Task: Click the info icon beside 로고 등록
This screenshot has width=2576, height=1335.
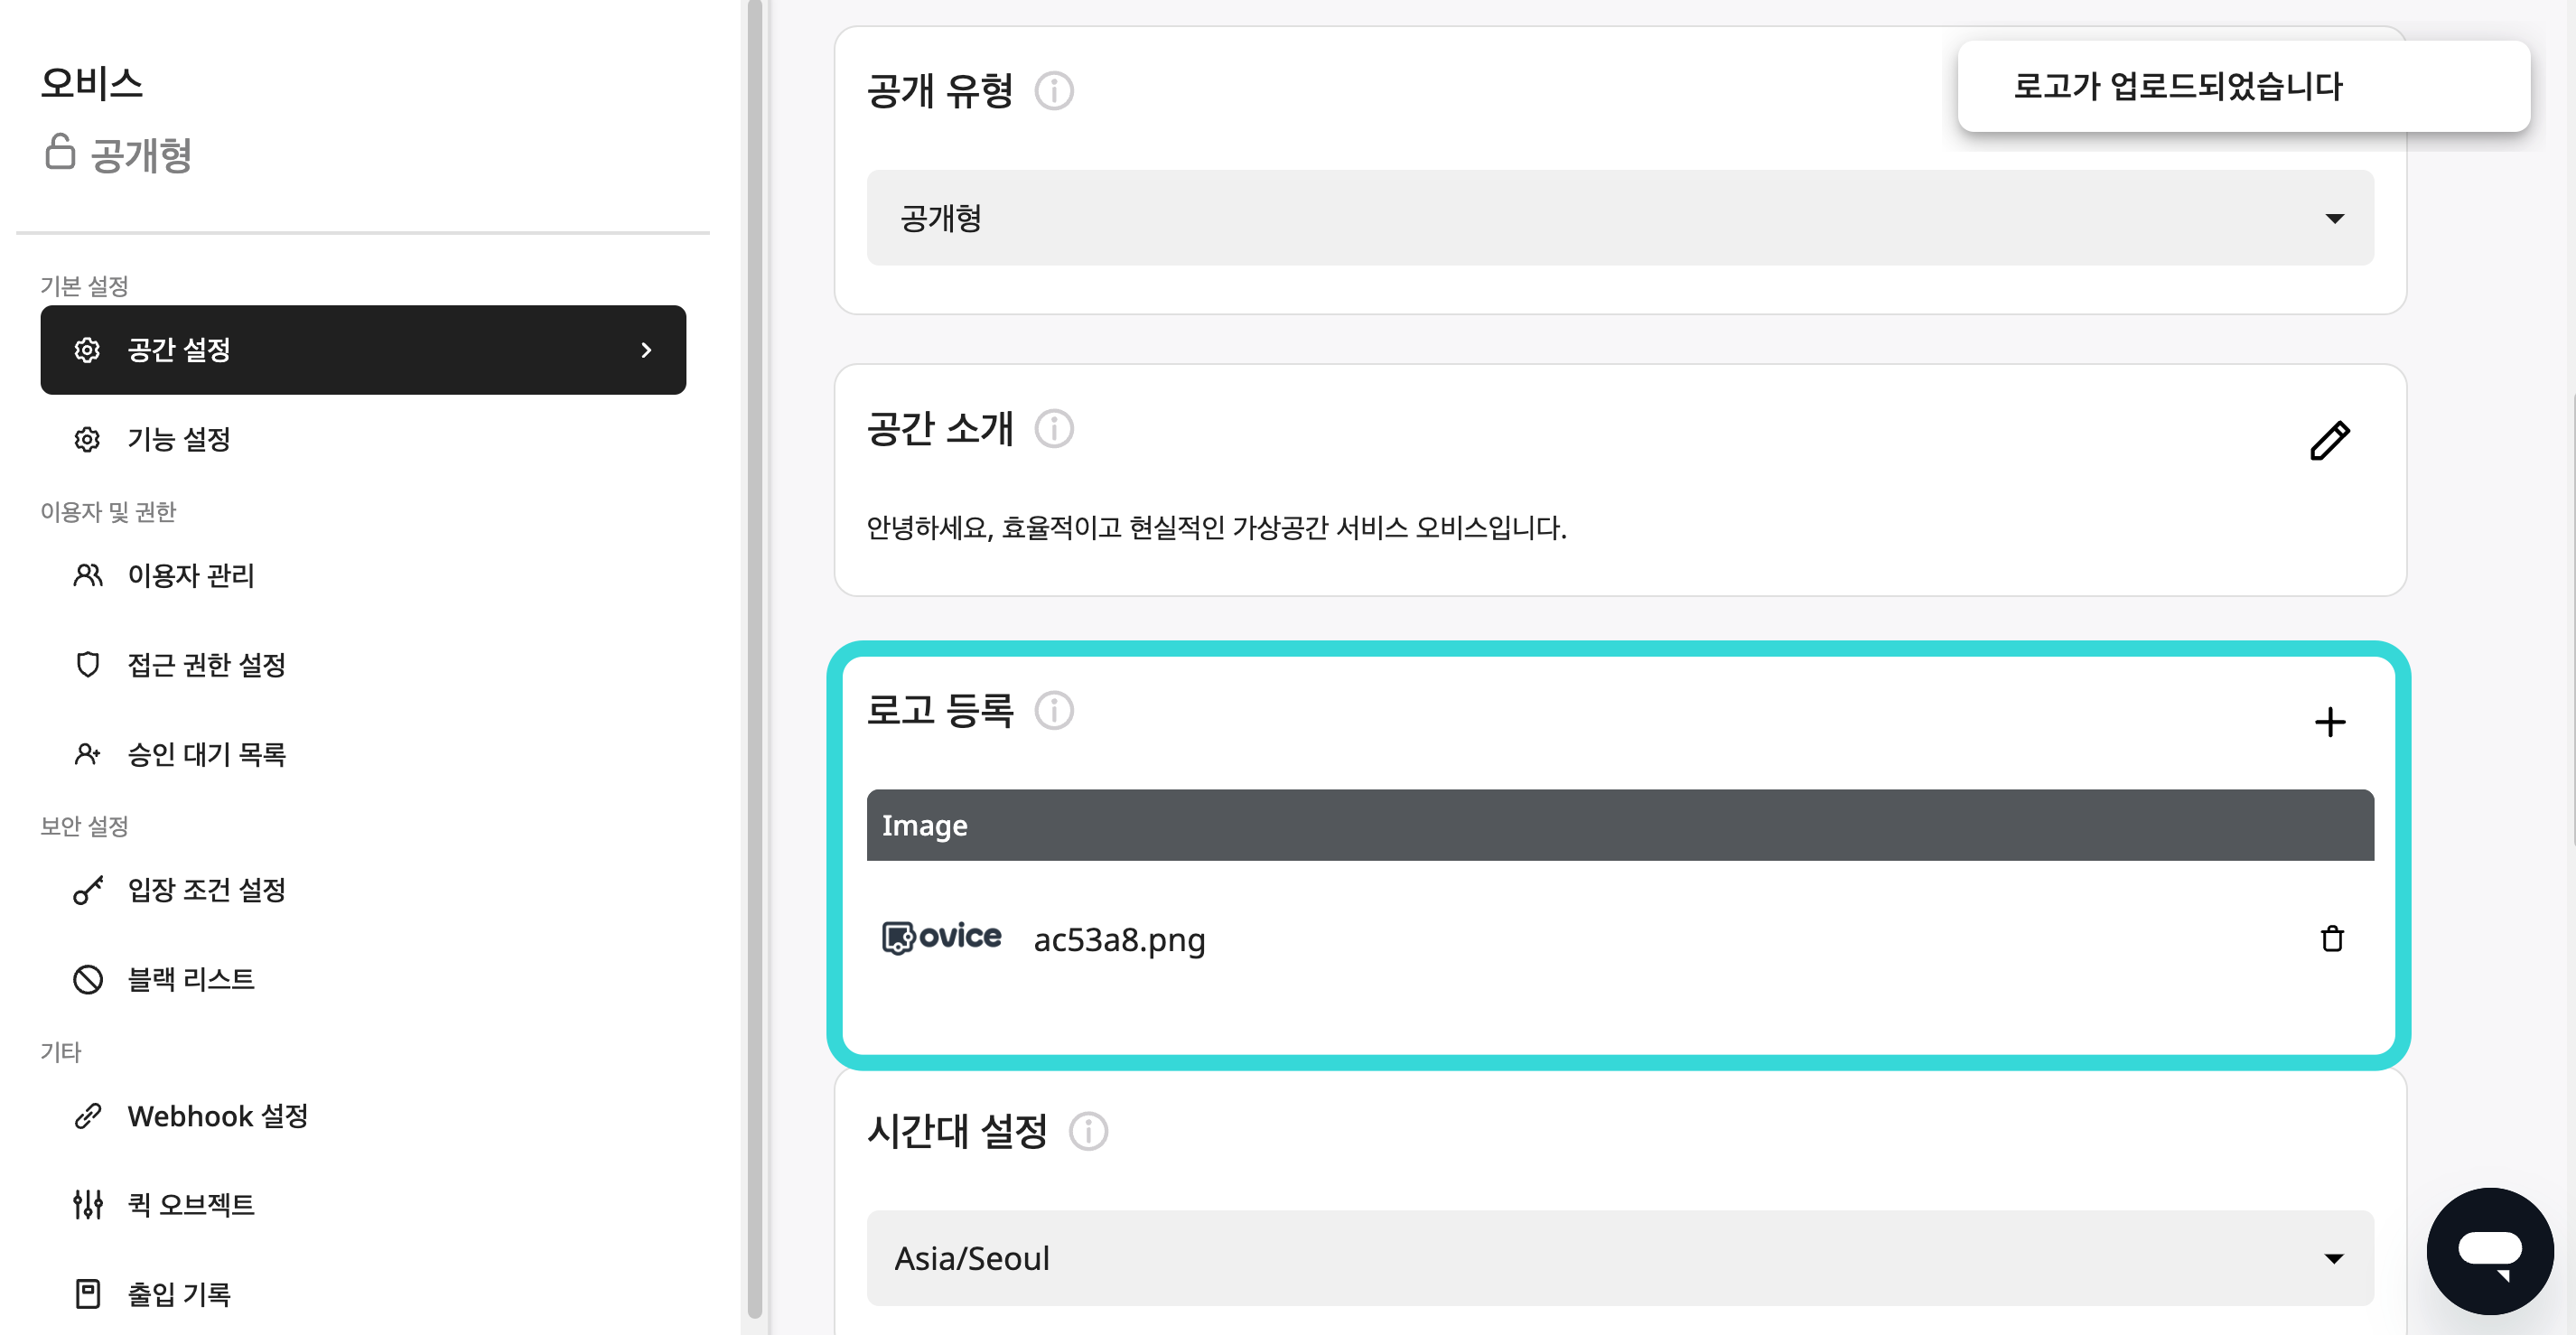Action: 1054,711
